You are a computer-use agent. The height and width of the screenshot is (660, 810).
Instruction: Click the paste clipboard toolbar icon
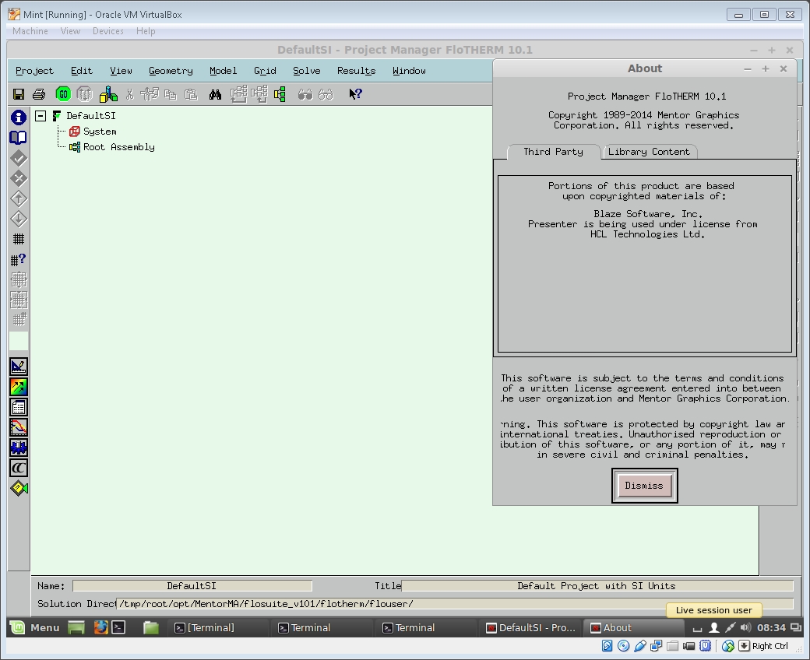coord(191,94)
